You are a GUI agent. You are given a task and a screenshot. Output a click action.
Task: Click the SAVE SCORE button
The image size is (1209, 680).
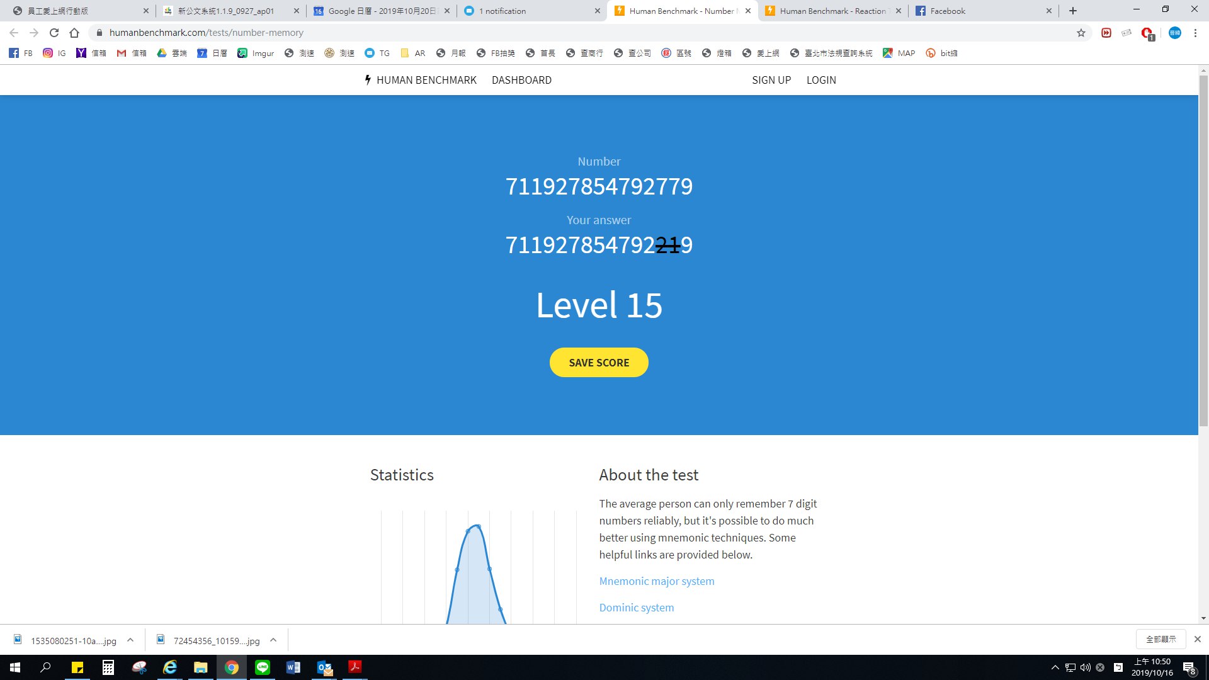point(599,363)
